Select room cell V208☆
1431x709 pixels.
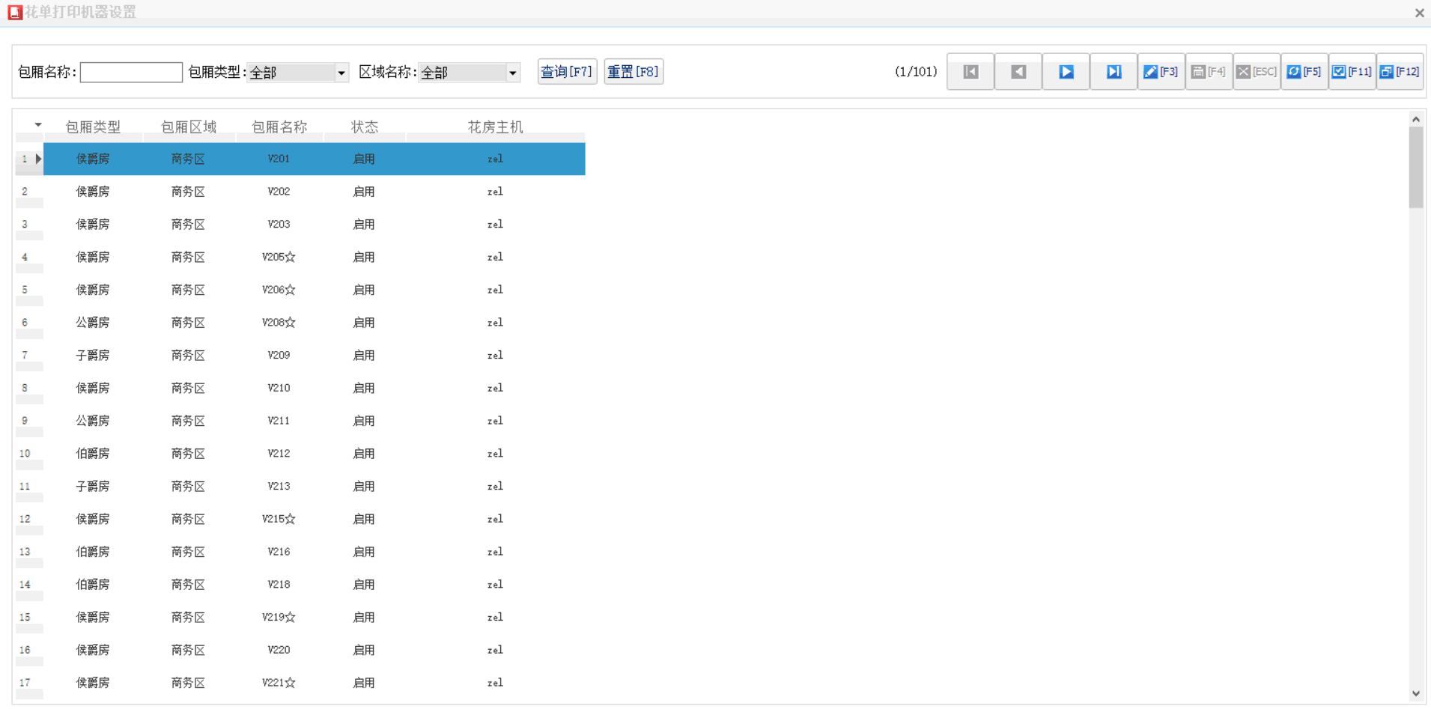tap(279, 323)
